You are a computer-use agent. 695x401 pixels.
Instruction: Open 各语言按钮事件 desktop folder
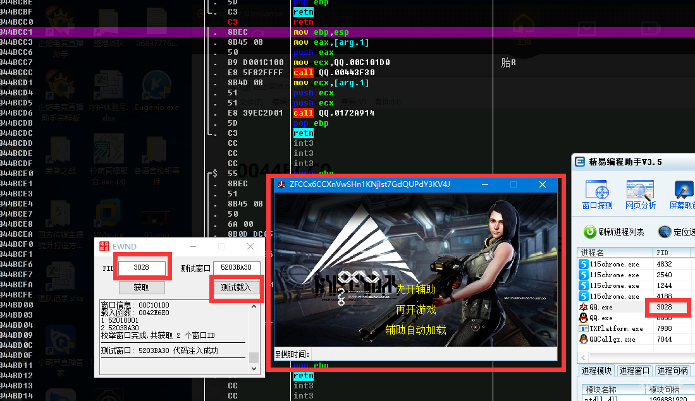coord(157,159)
